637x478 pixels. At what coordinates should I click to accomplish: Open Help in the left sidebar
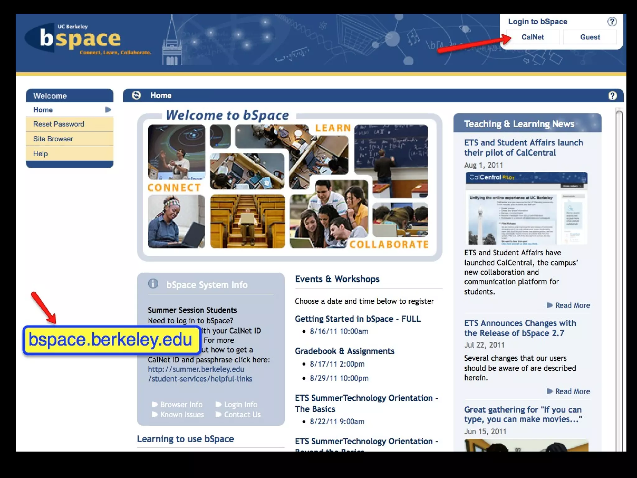click(x=40, y=153)
